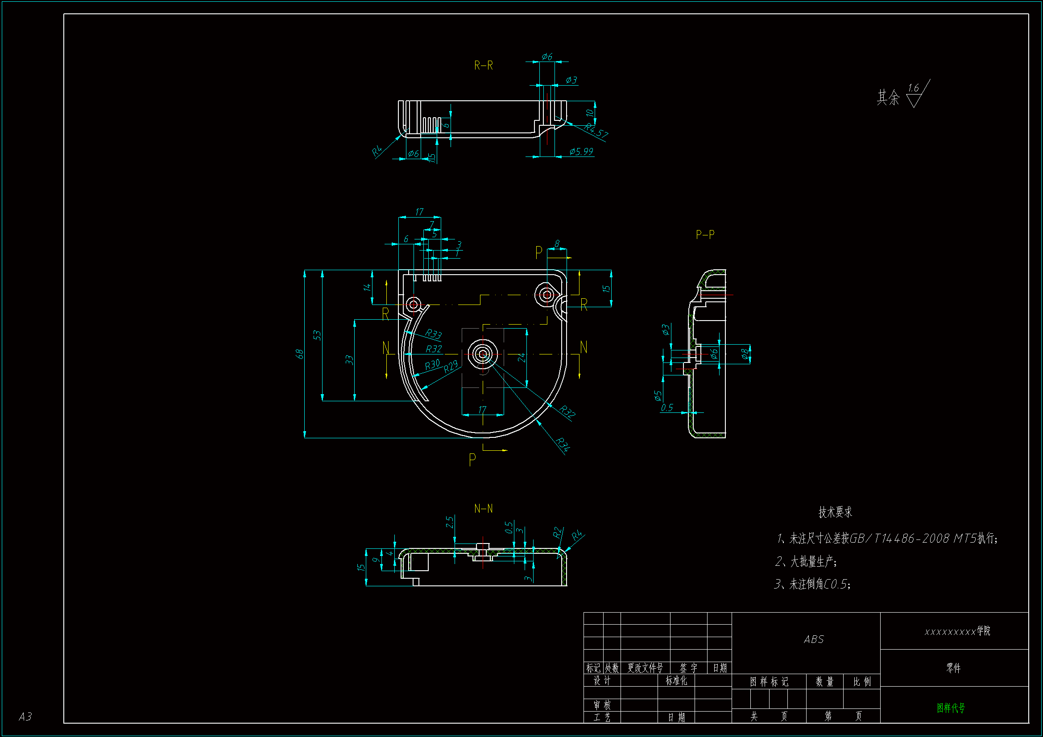This screenshot has width=1043, height=737.
Task: Click the R4.57 radius dimension
Action: coord(596,130)
